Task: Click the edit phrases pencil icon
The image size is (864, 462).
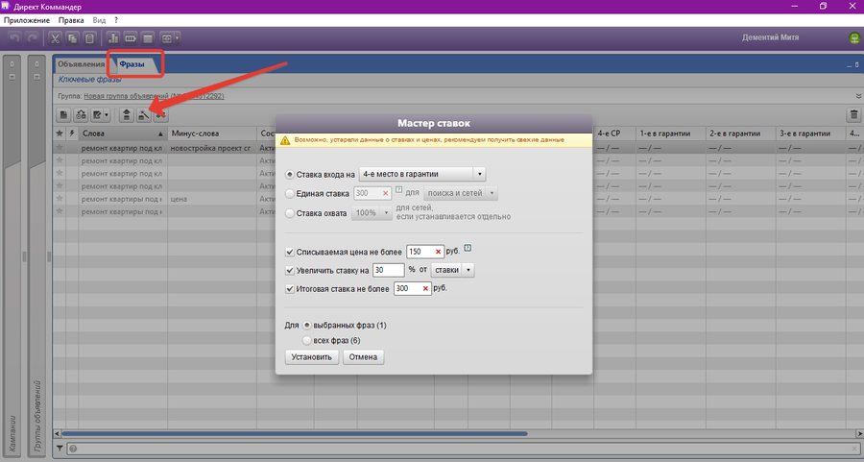Action: pos(98,115)
